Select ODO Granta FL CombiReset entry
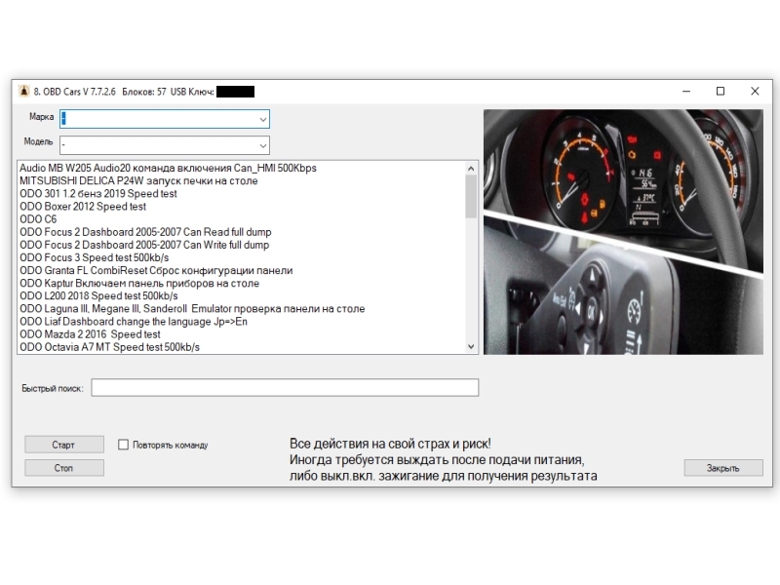 tap(156, 271)
